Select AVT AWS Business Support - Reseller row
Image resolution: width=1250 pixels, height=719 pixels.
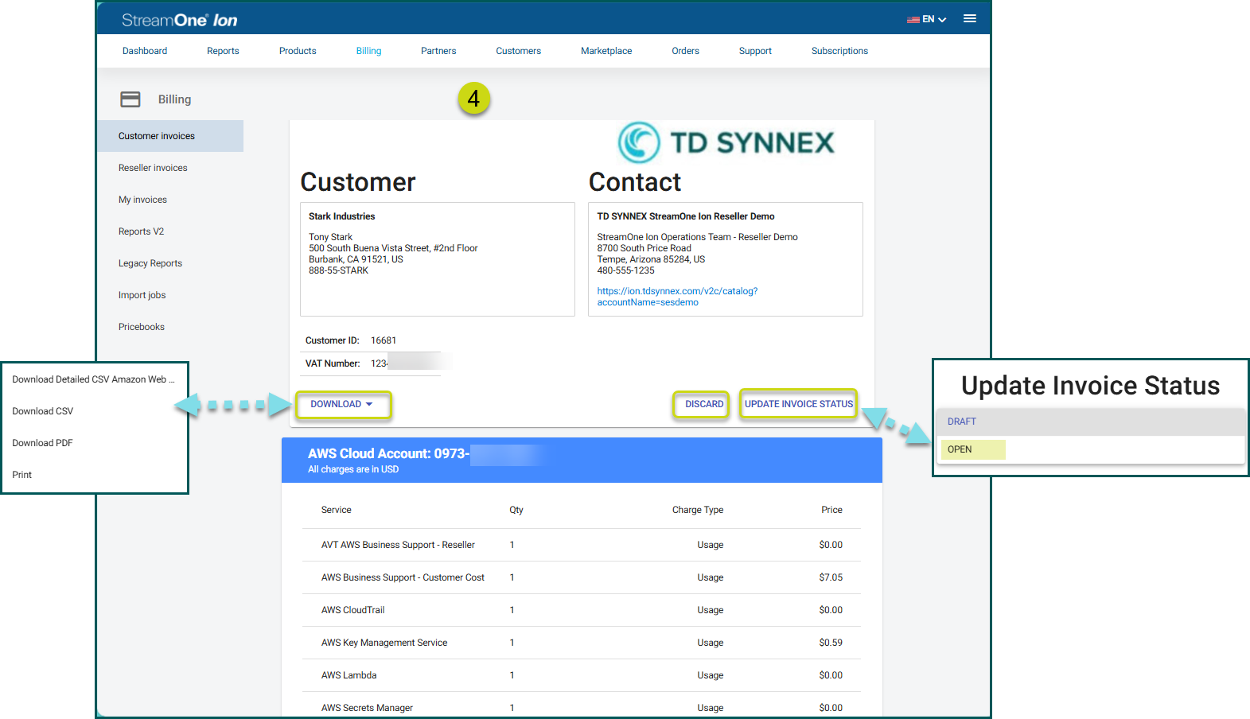tap(582, 545)
